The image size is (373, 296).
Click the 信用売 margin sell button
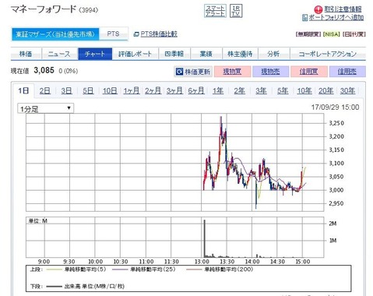(x=347, y=72)
